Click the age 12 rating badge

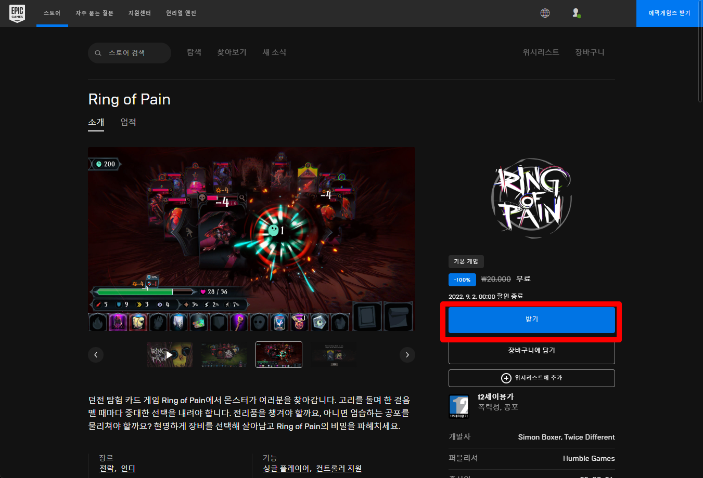(459, 406)
